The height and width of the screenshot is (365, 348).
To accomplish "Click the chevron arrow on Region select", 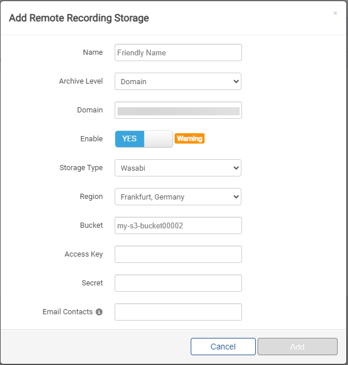I will click(236, 197).
